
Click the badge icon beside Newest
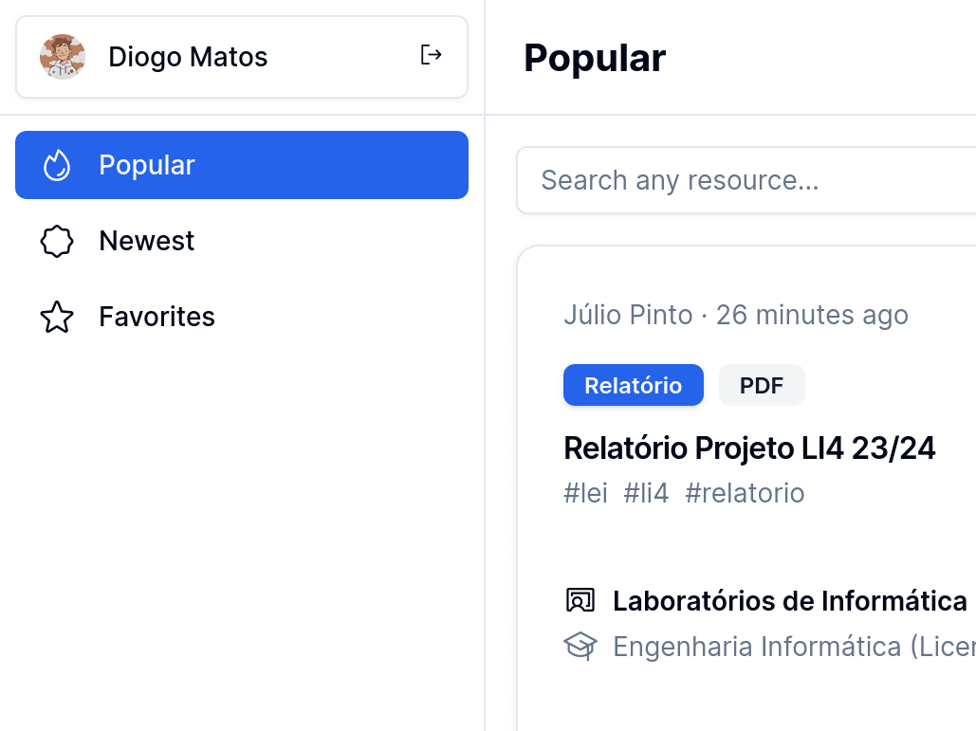(x=57, y=241)
